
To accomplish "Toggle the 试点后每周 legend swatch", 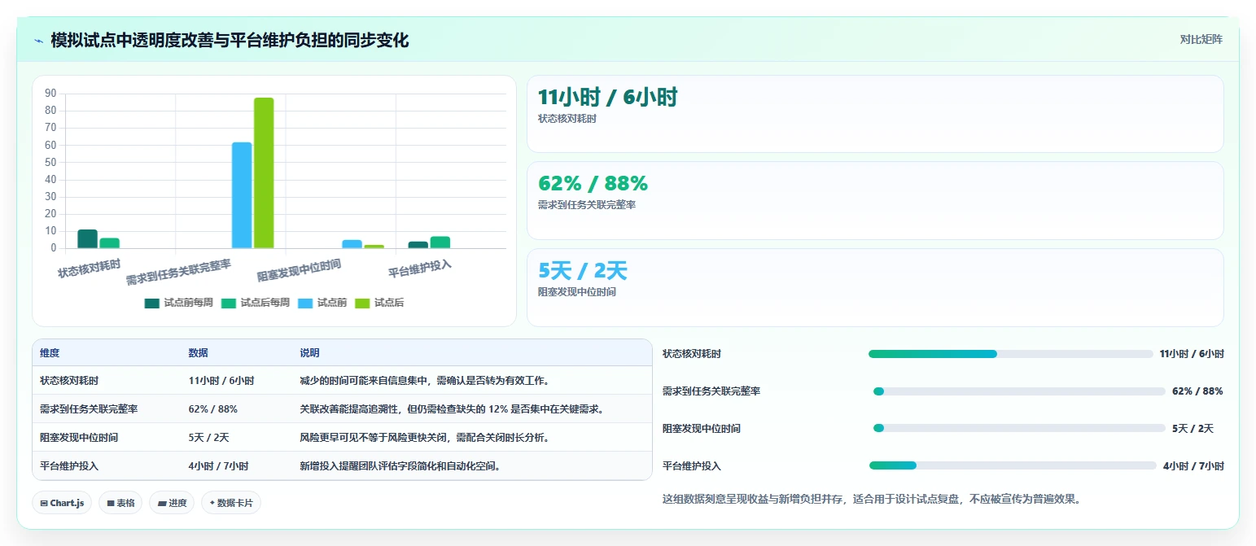I will [x=229, y=303].
